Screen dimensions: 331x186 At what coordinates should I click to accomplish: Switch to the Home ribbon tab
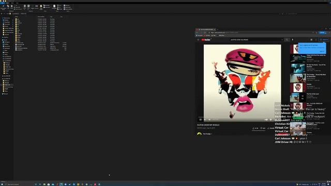7,3
